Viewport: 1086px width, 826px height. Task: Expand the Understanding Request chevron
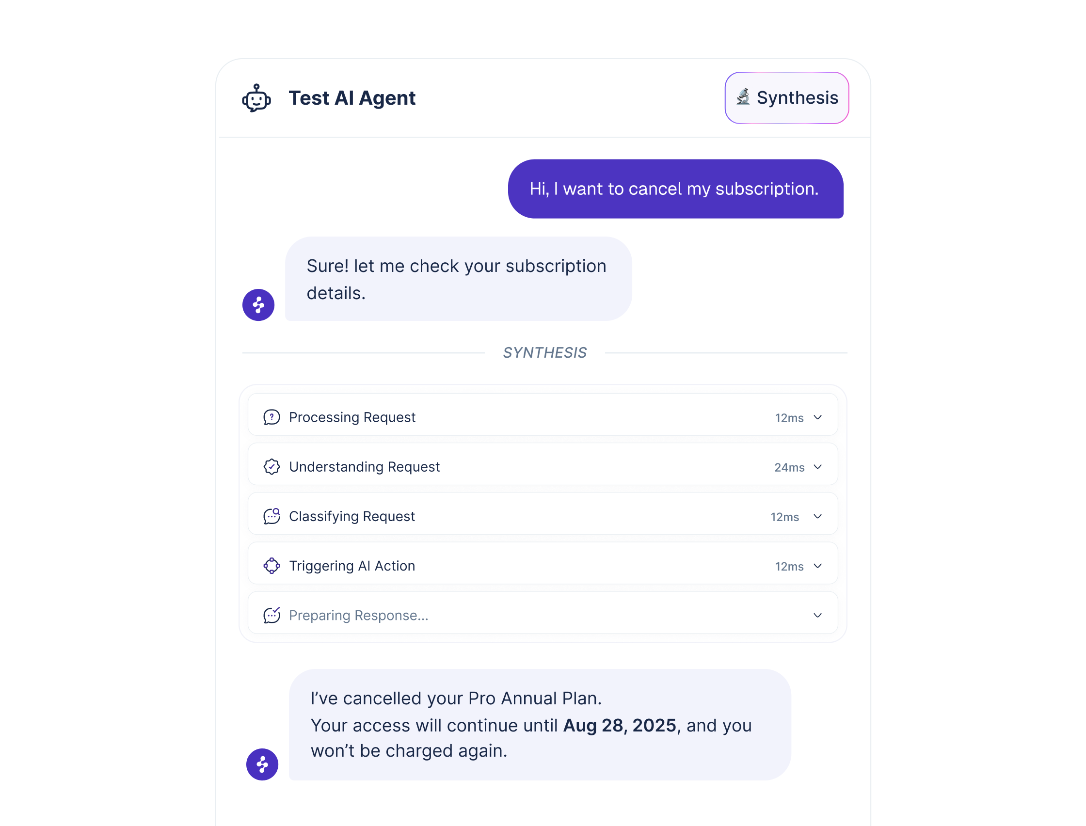point(817,467)
